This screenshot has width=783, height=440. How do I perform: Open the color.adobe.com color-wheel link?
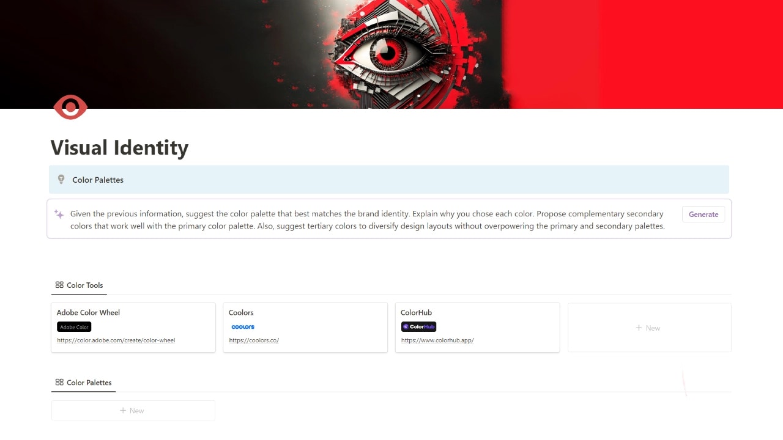point(116,340)
